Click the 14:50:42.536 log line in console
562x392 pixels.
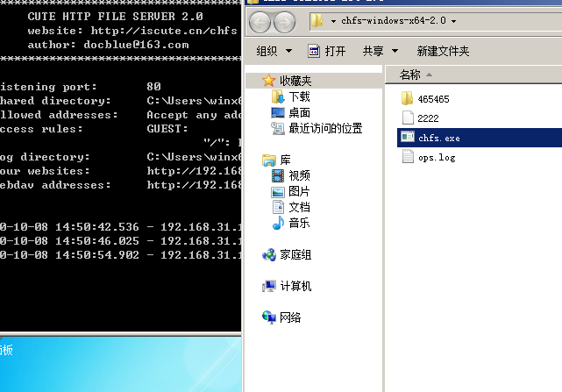point(120,227)
